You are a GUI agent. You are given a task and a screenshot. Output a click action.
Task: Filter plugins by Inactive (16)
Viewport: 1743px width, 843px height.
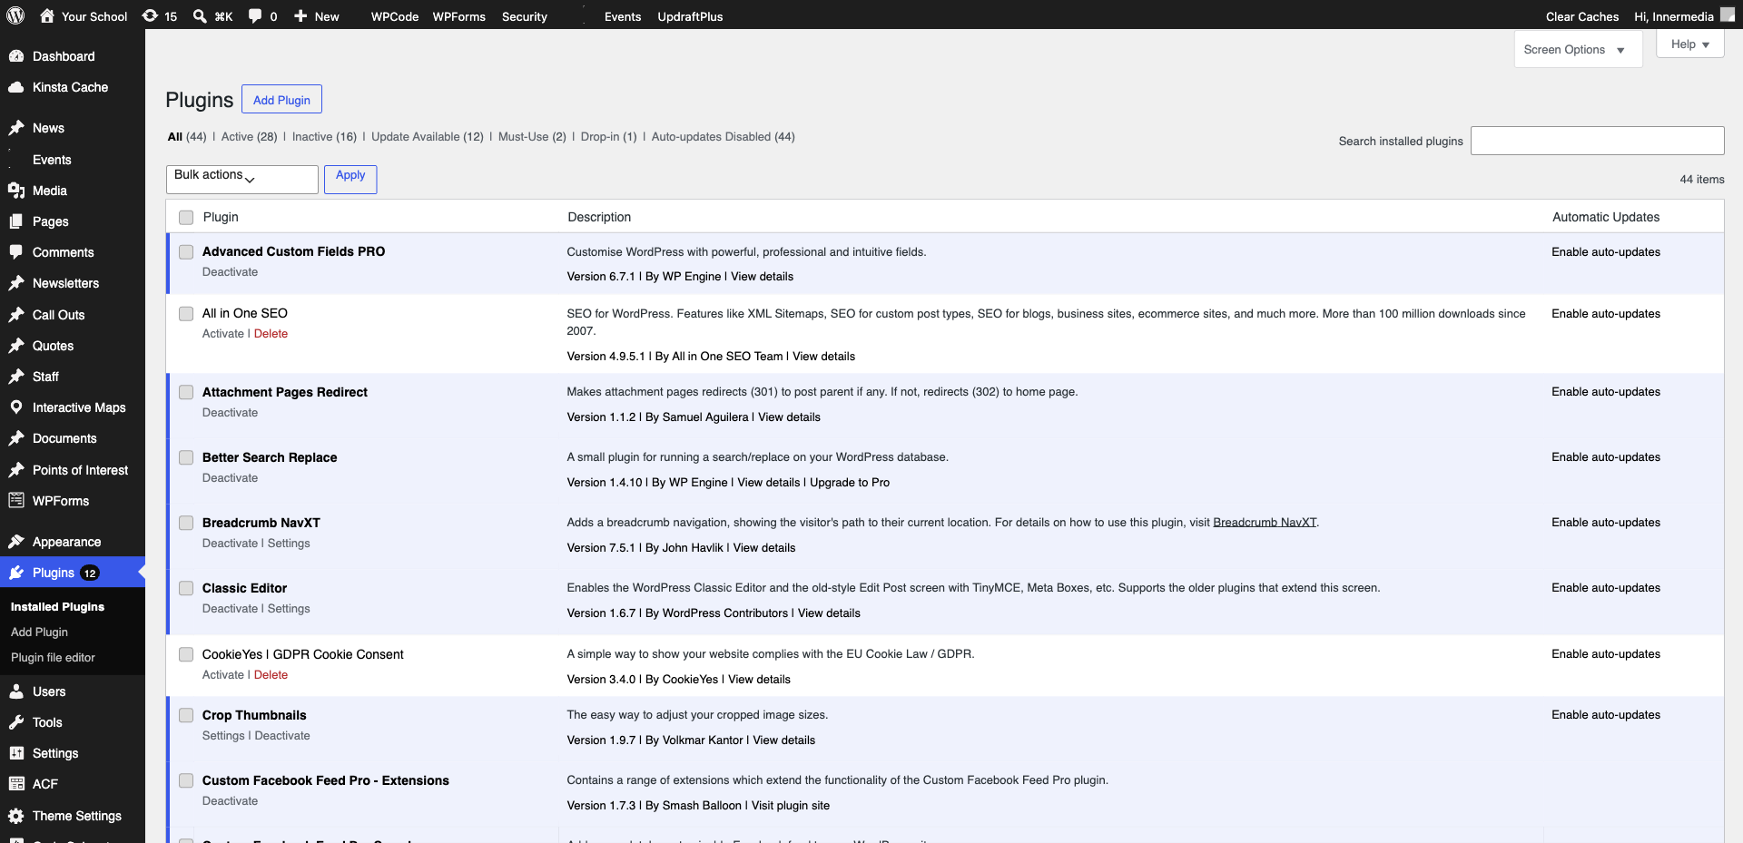(x=324, y=136)
